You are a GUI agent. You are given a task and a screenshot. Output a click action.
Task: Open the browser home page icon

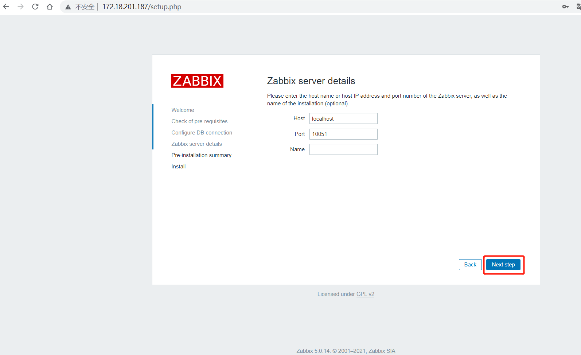[50, 7]
